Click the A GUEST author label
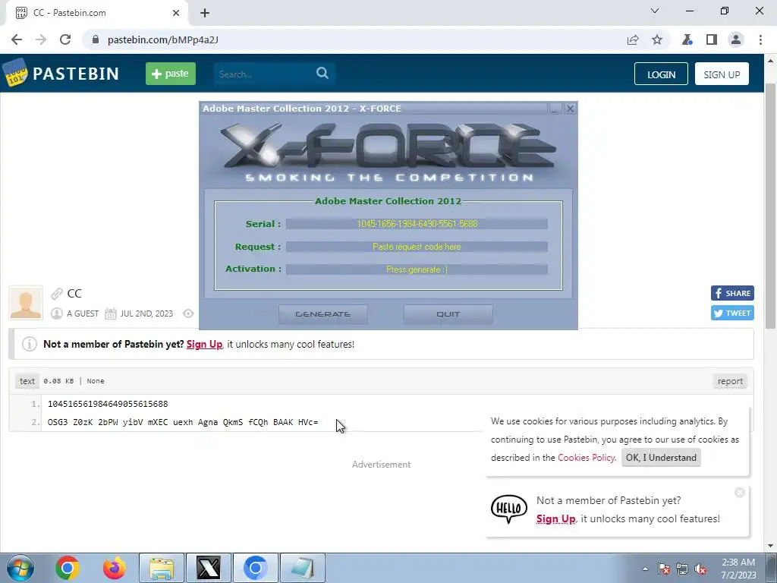The height and width of the screenshot is (583, 777). (x=83, y=314)
